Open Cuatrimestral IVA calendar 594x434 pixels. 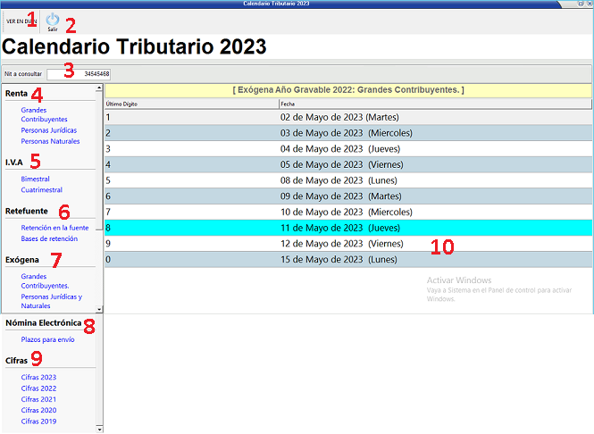(x=41, y=189)
